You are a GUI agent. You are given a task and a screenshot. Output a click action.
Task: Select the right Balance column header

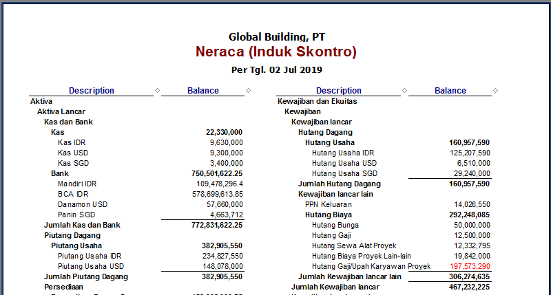tap(450, 91)
